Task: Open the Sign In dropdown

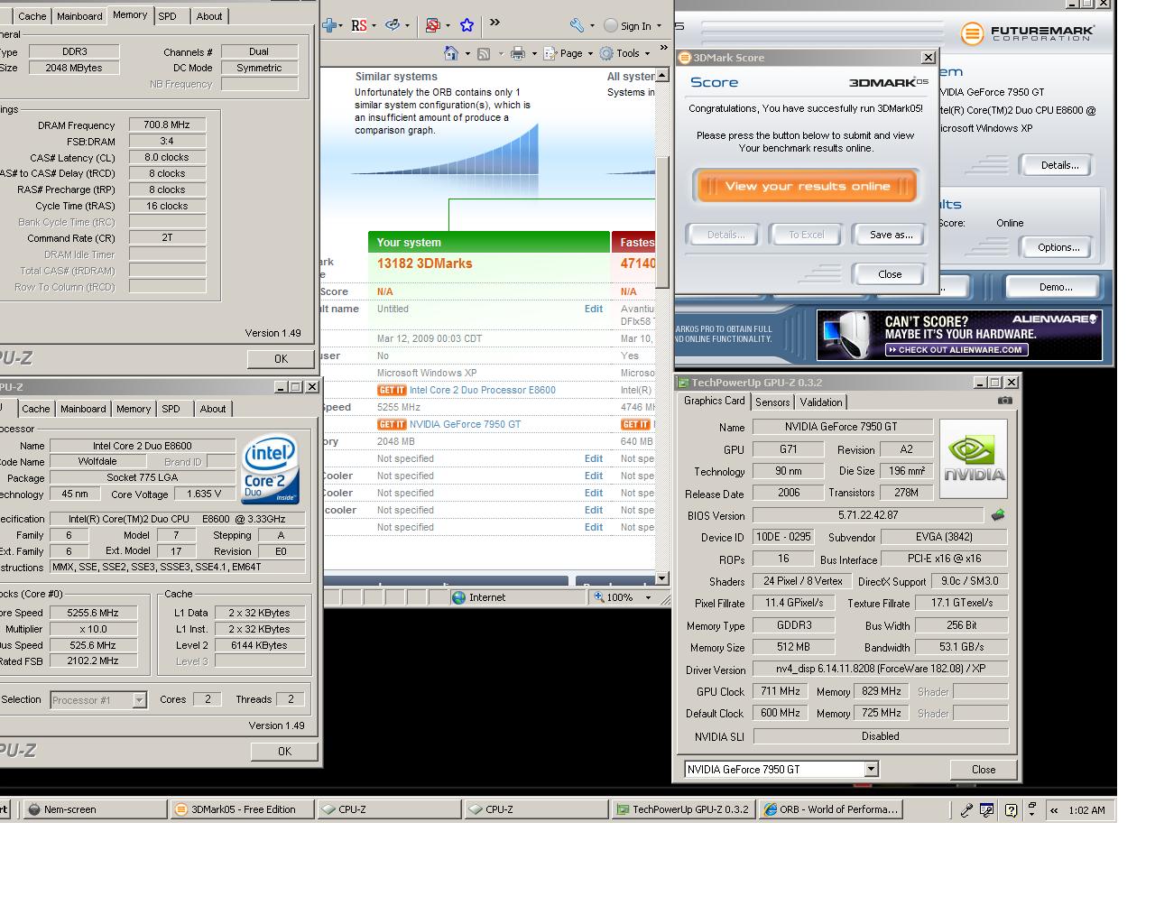Action: pyautogui.click(x=659, y=26)
